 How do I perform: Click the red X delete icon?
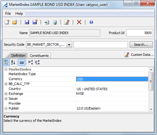pyautogui.click(x=79, y=22)
